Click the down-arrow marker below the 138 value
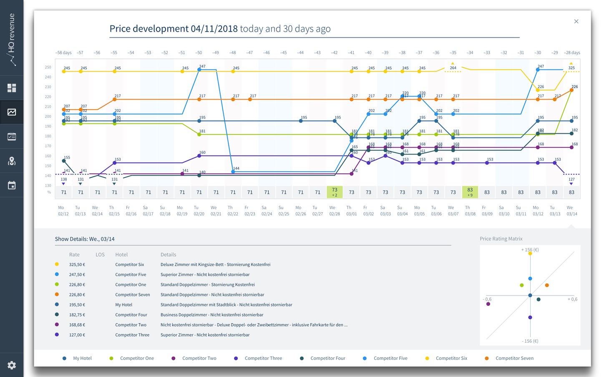Screen dimensions: 604x377 (x=63, y=184)
